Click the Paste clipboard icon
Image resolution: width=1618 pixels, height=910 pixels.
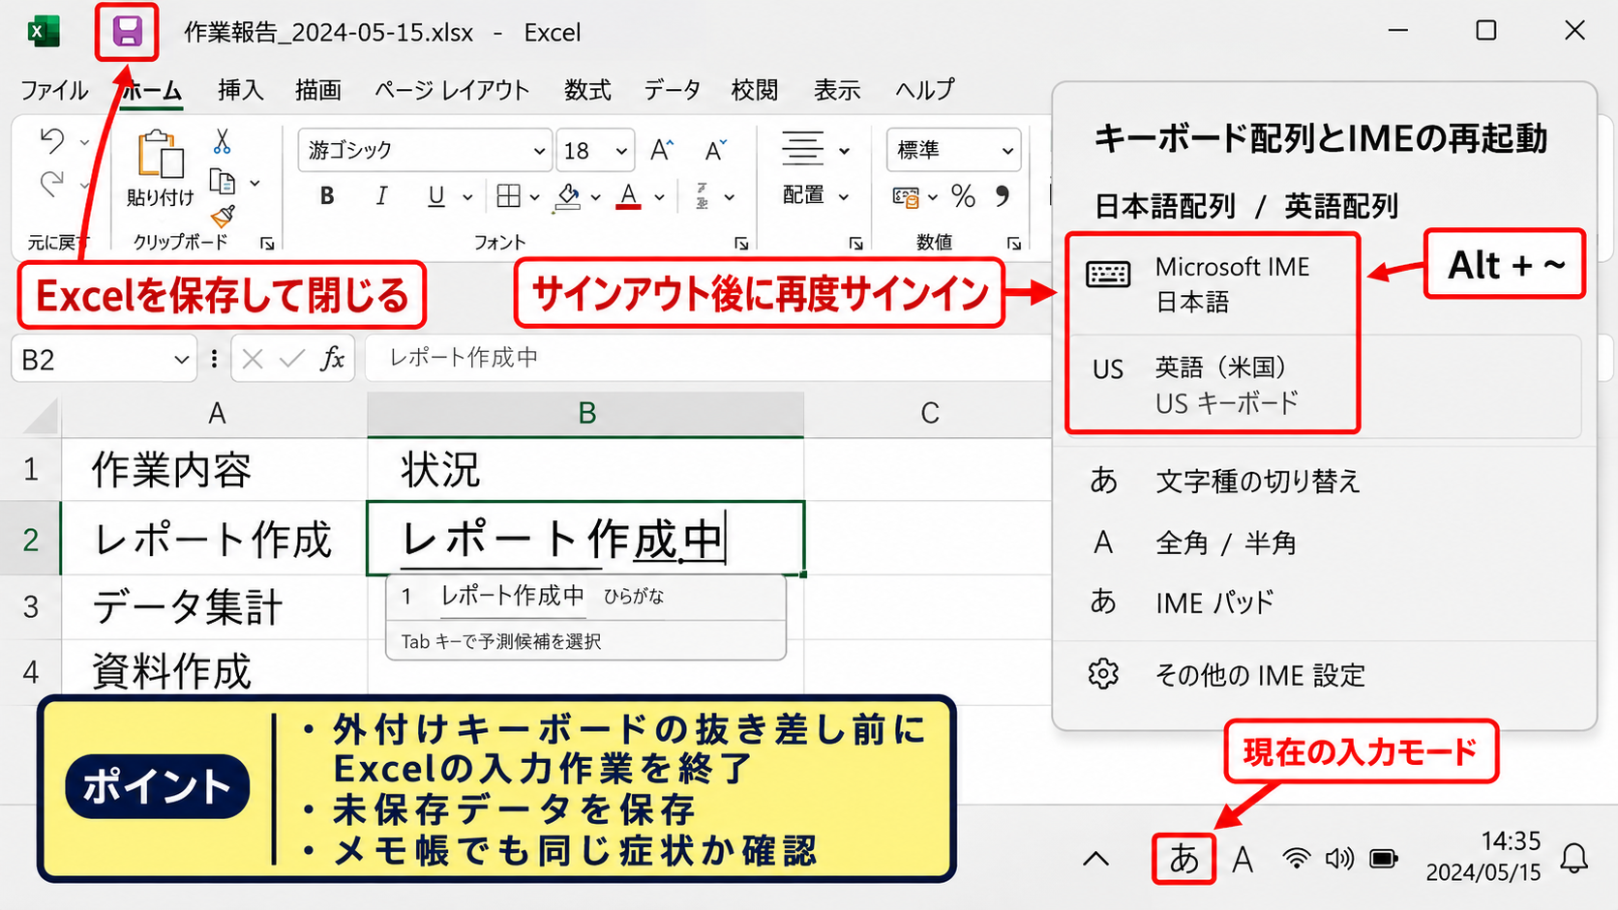click(161, 155)
